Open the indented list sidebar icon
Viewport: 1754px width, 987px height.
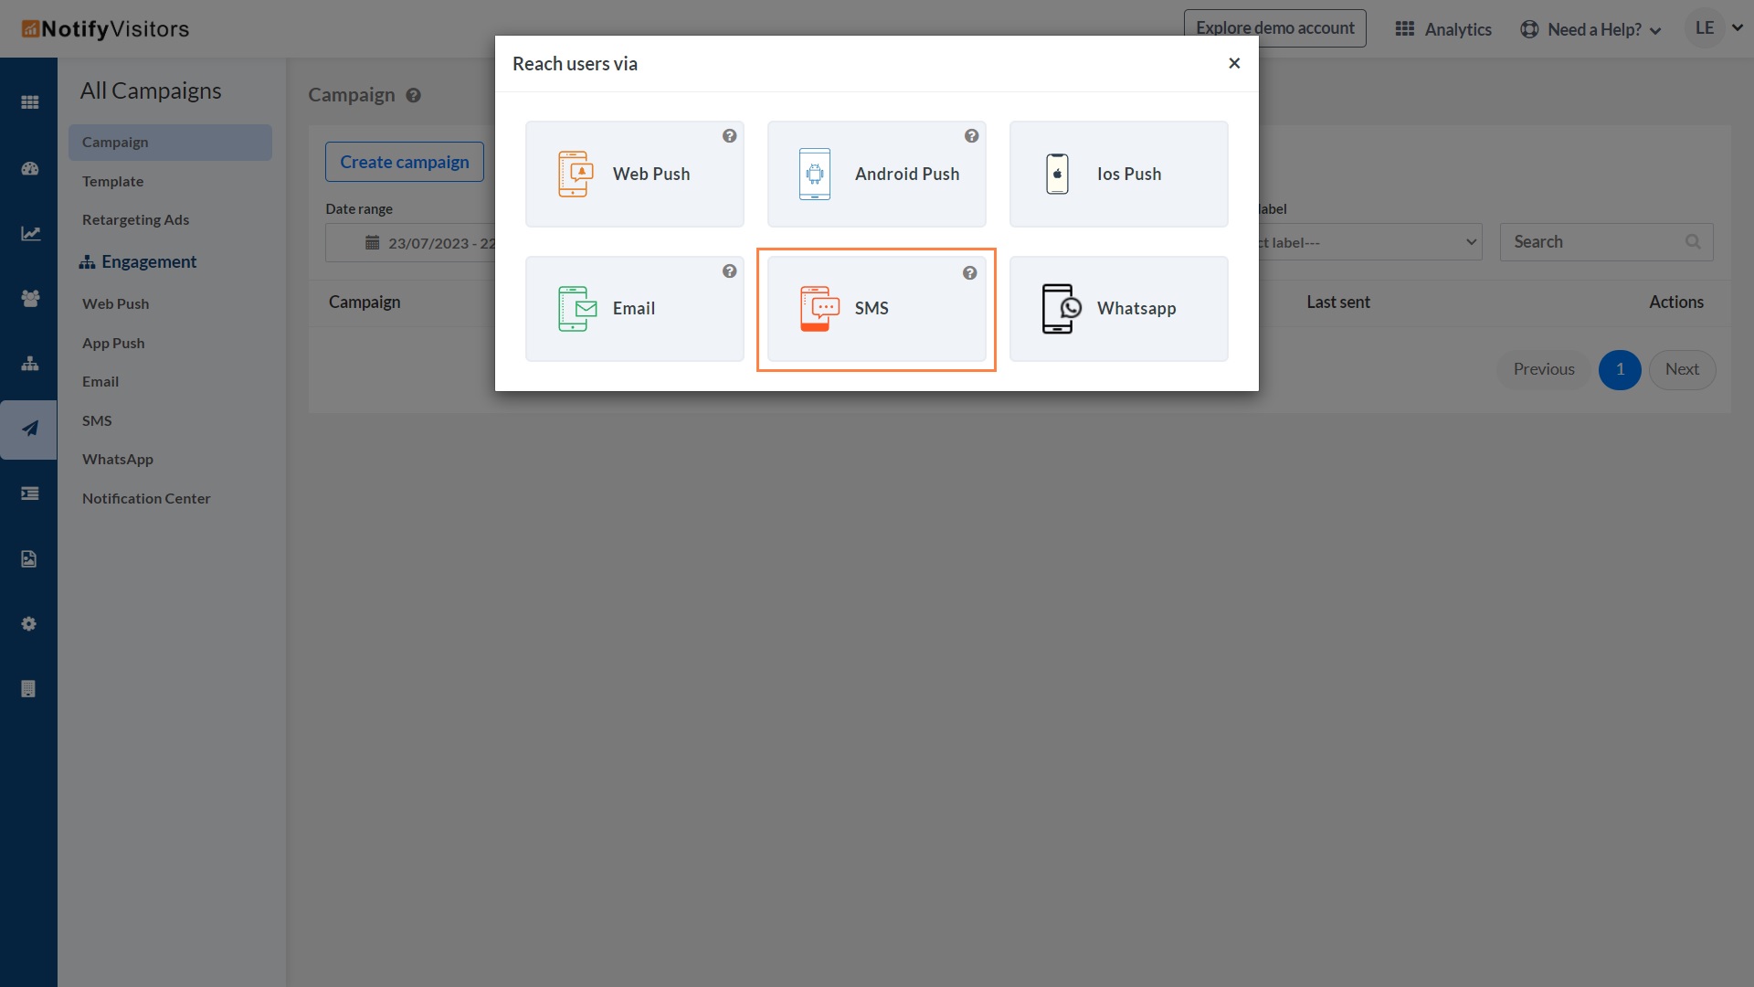[29, 493]
